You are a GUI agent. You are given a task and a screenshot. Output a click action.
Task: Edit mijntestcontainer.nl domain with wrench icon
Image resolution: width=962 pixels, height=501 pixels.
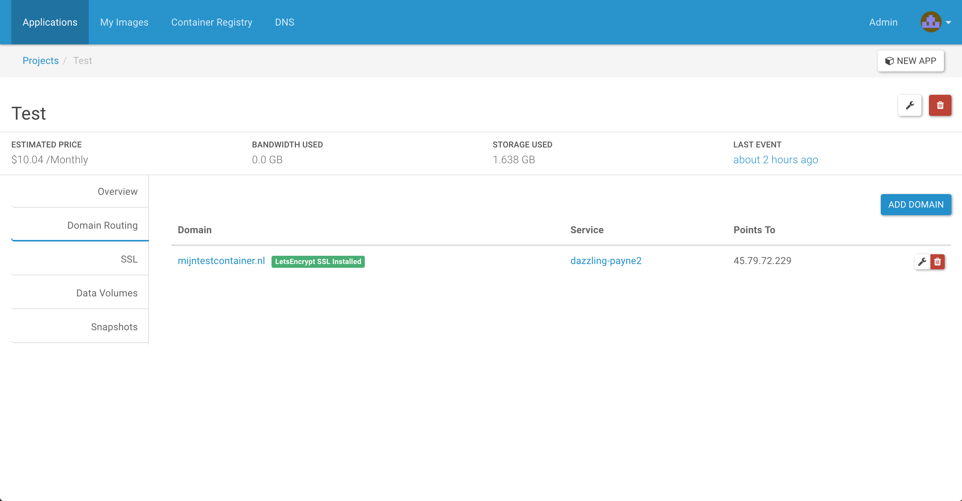pos(922,261)
